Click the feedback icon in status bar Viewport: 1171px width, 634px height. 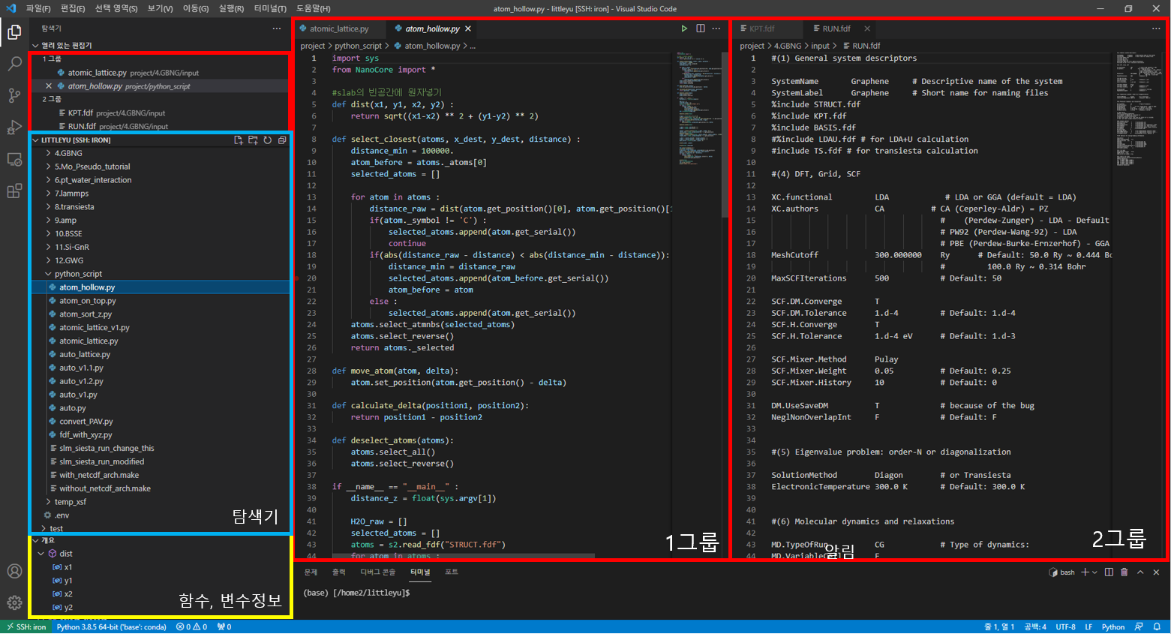[1139, 626]
